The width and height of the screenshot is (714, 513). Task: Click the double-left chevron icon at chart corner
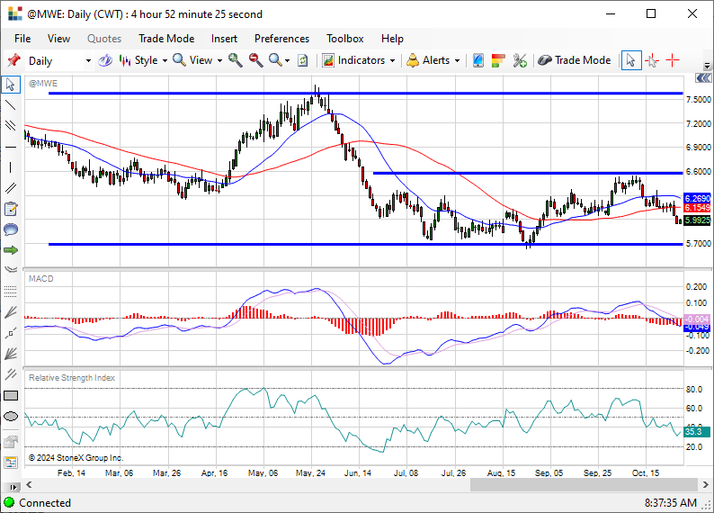[x=704, y=78]
